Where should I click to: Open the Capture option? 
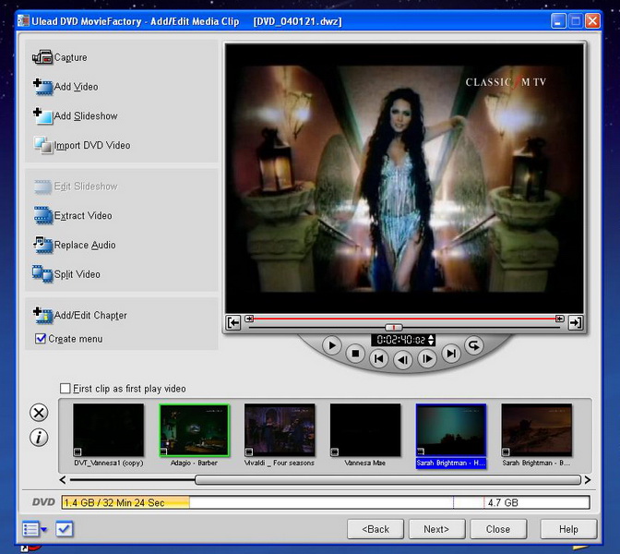coord(60,57)
